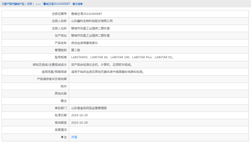Click the 型号规格 label

point(61,57)
